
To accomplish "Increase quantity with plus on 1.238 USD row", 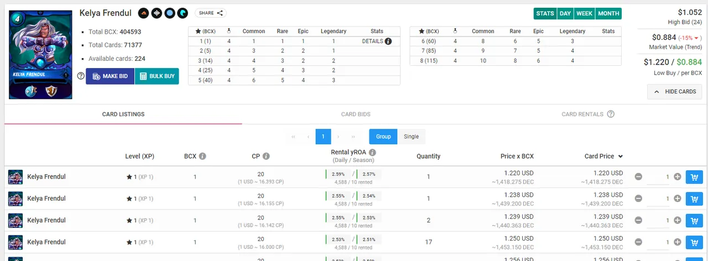I will tap(678, 199).
